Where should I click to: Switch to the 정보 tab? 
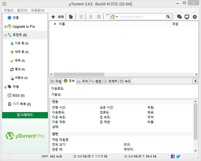(x=69, y=81)
